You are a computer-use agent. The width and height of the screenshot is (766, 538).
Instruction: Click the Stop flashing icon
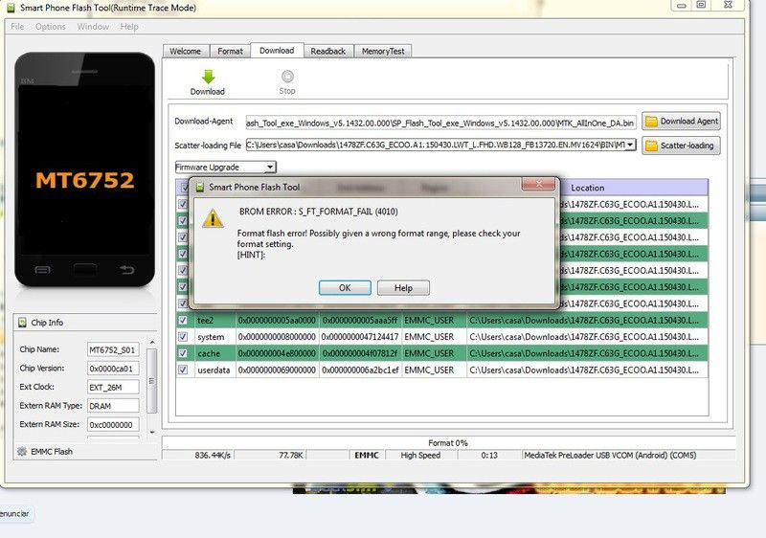[x=287, y=77]
